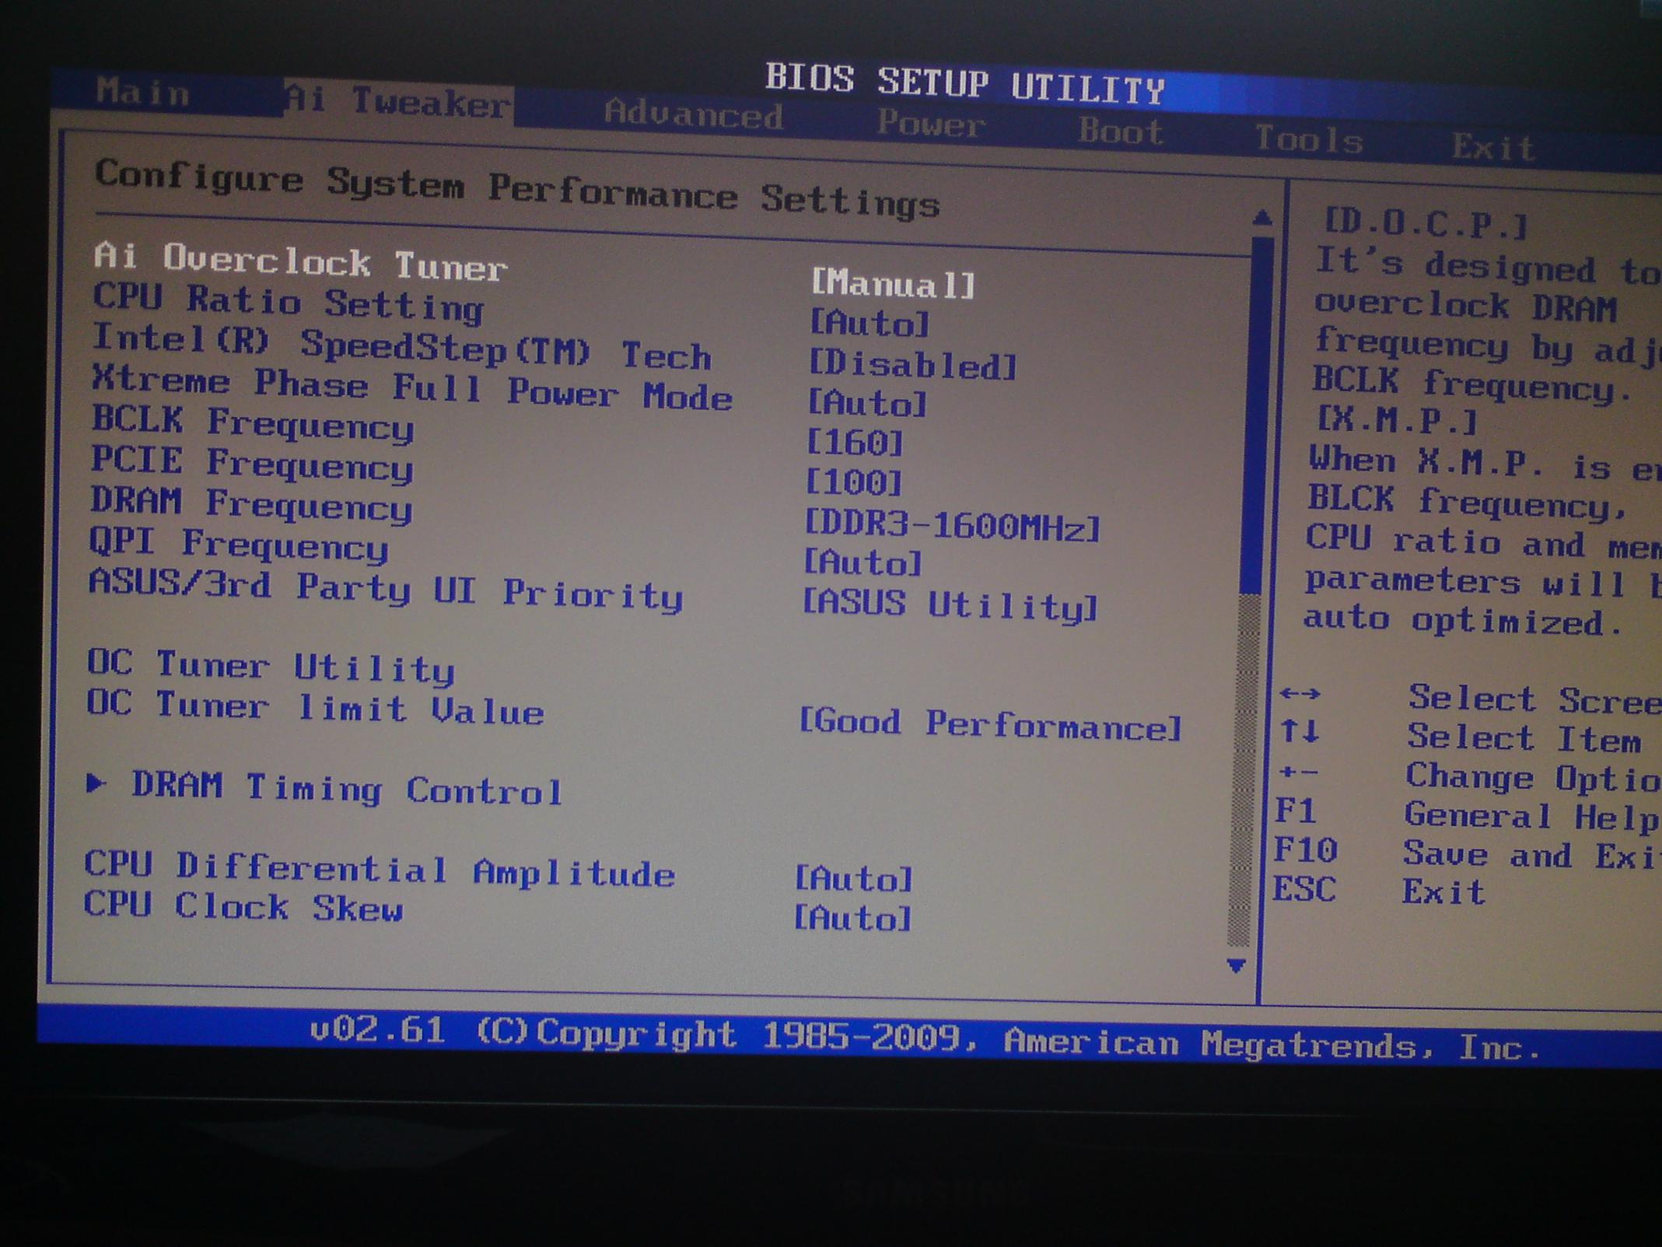The image size is (1662, 1247).
Task: Click the scrollbar down arrow
Action: [1236, 966]
